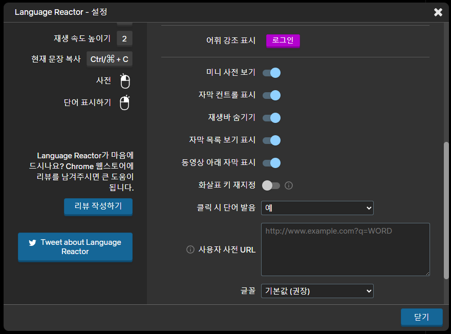Click the 리뷰 작성하기 button
Image resolution: width=451 pixels, height=334 pixels.
[x=98, y=206]
